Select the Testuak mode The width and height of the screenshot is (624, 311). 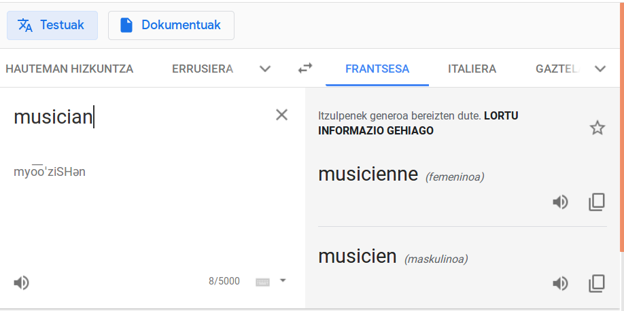52,25
